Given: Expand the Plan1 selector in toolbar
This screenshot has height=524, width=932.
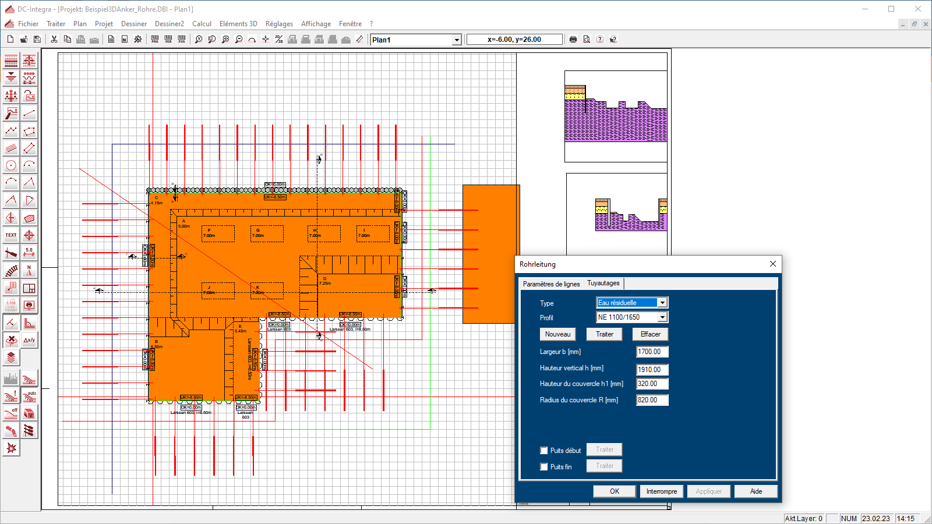Looking at the screenshot, I should click(x=457, y=40).
